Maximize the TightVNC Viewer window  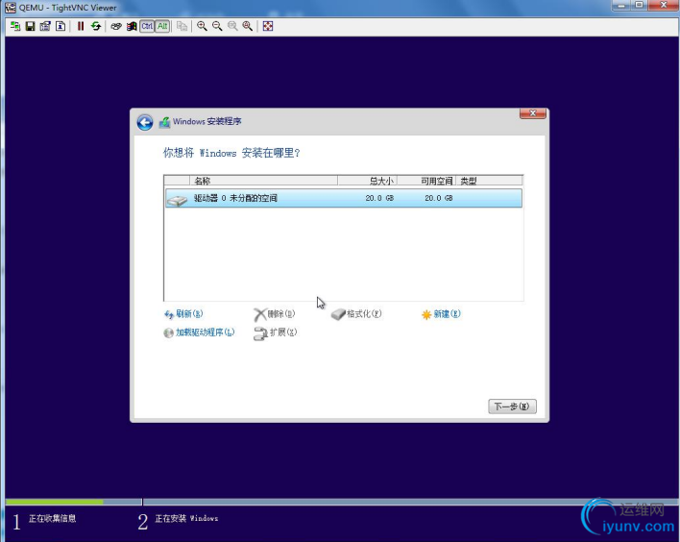pos(640,5)
